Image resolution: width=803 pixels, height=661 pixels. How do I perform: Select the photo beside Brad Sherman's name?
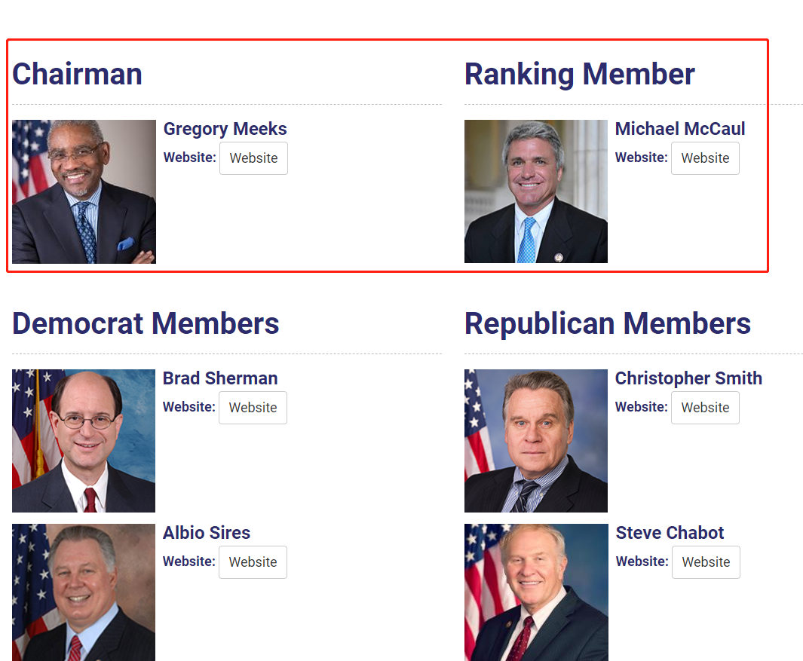[x=84, y=441]
